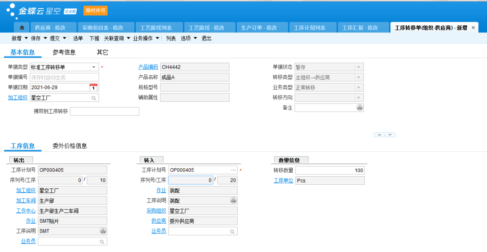
Task: Click 下推 in the toolbar
Action: click(94, 38)
